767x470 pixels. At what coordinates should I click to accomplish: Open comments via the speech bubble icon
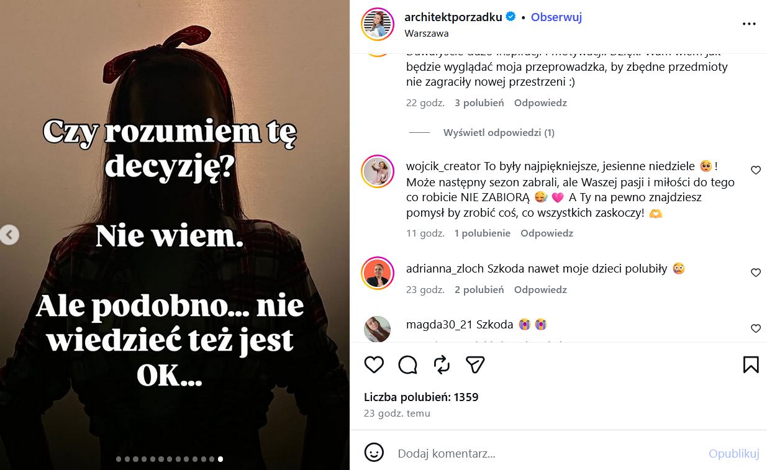407,365
